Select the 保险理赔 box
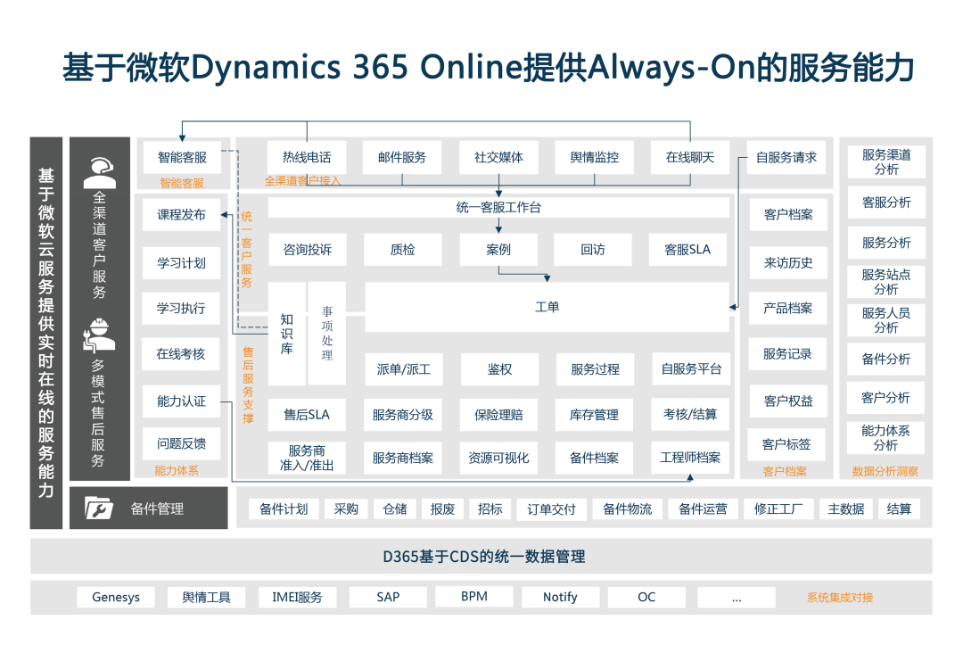The image size is (963, 645). tap(498, 414)
